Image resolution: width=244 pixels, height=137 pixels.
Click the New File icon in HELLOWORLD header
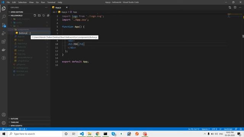click(35, 16)
